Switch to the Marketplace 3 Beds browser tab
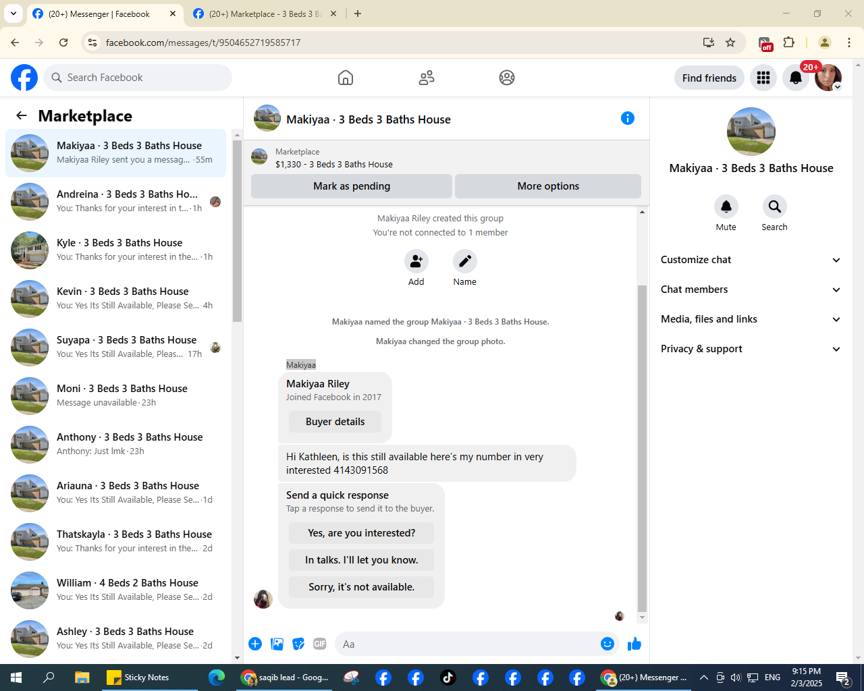The image size is (864, 691). [263, 13]
